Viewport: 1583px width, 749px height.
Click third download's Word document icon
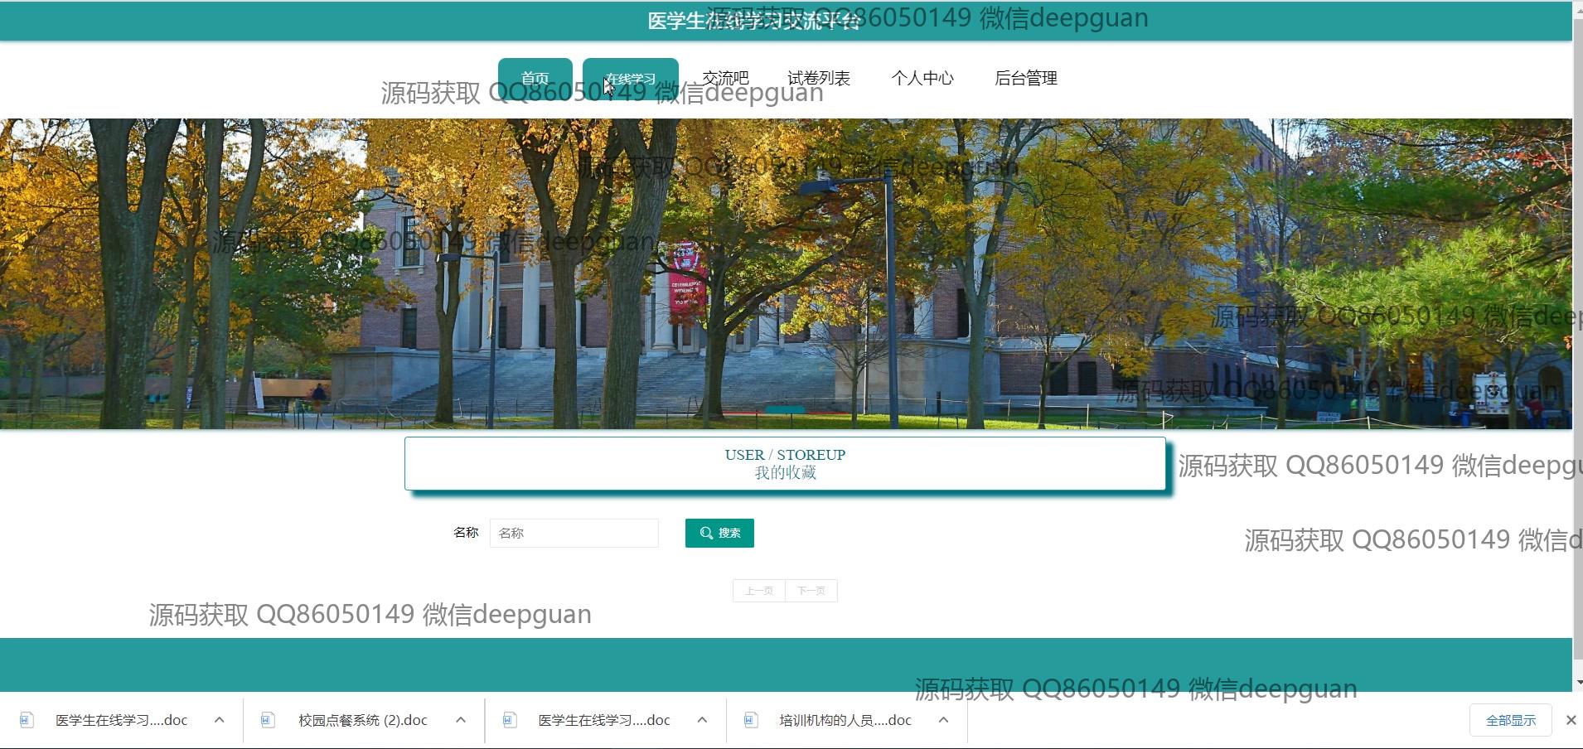(x=509, y=720)
